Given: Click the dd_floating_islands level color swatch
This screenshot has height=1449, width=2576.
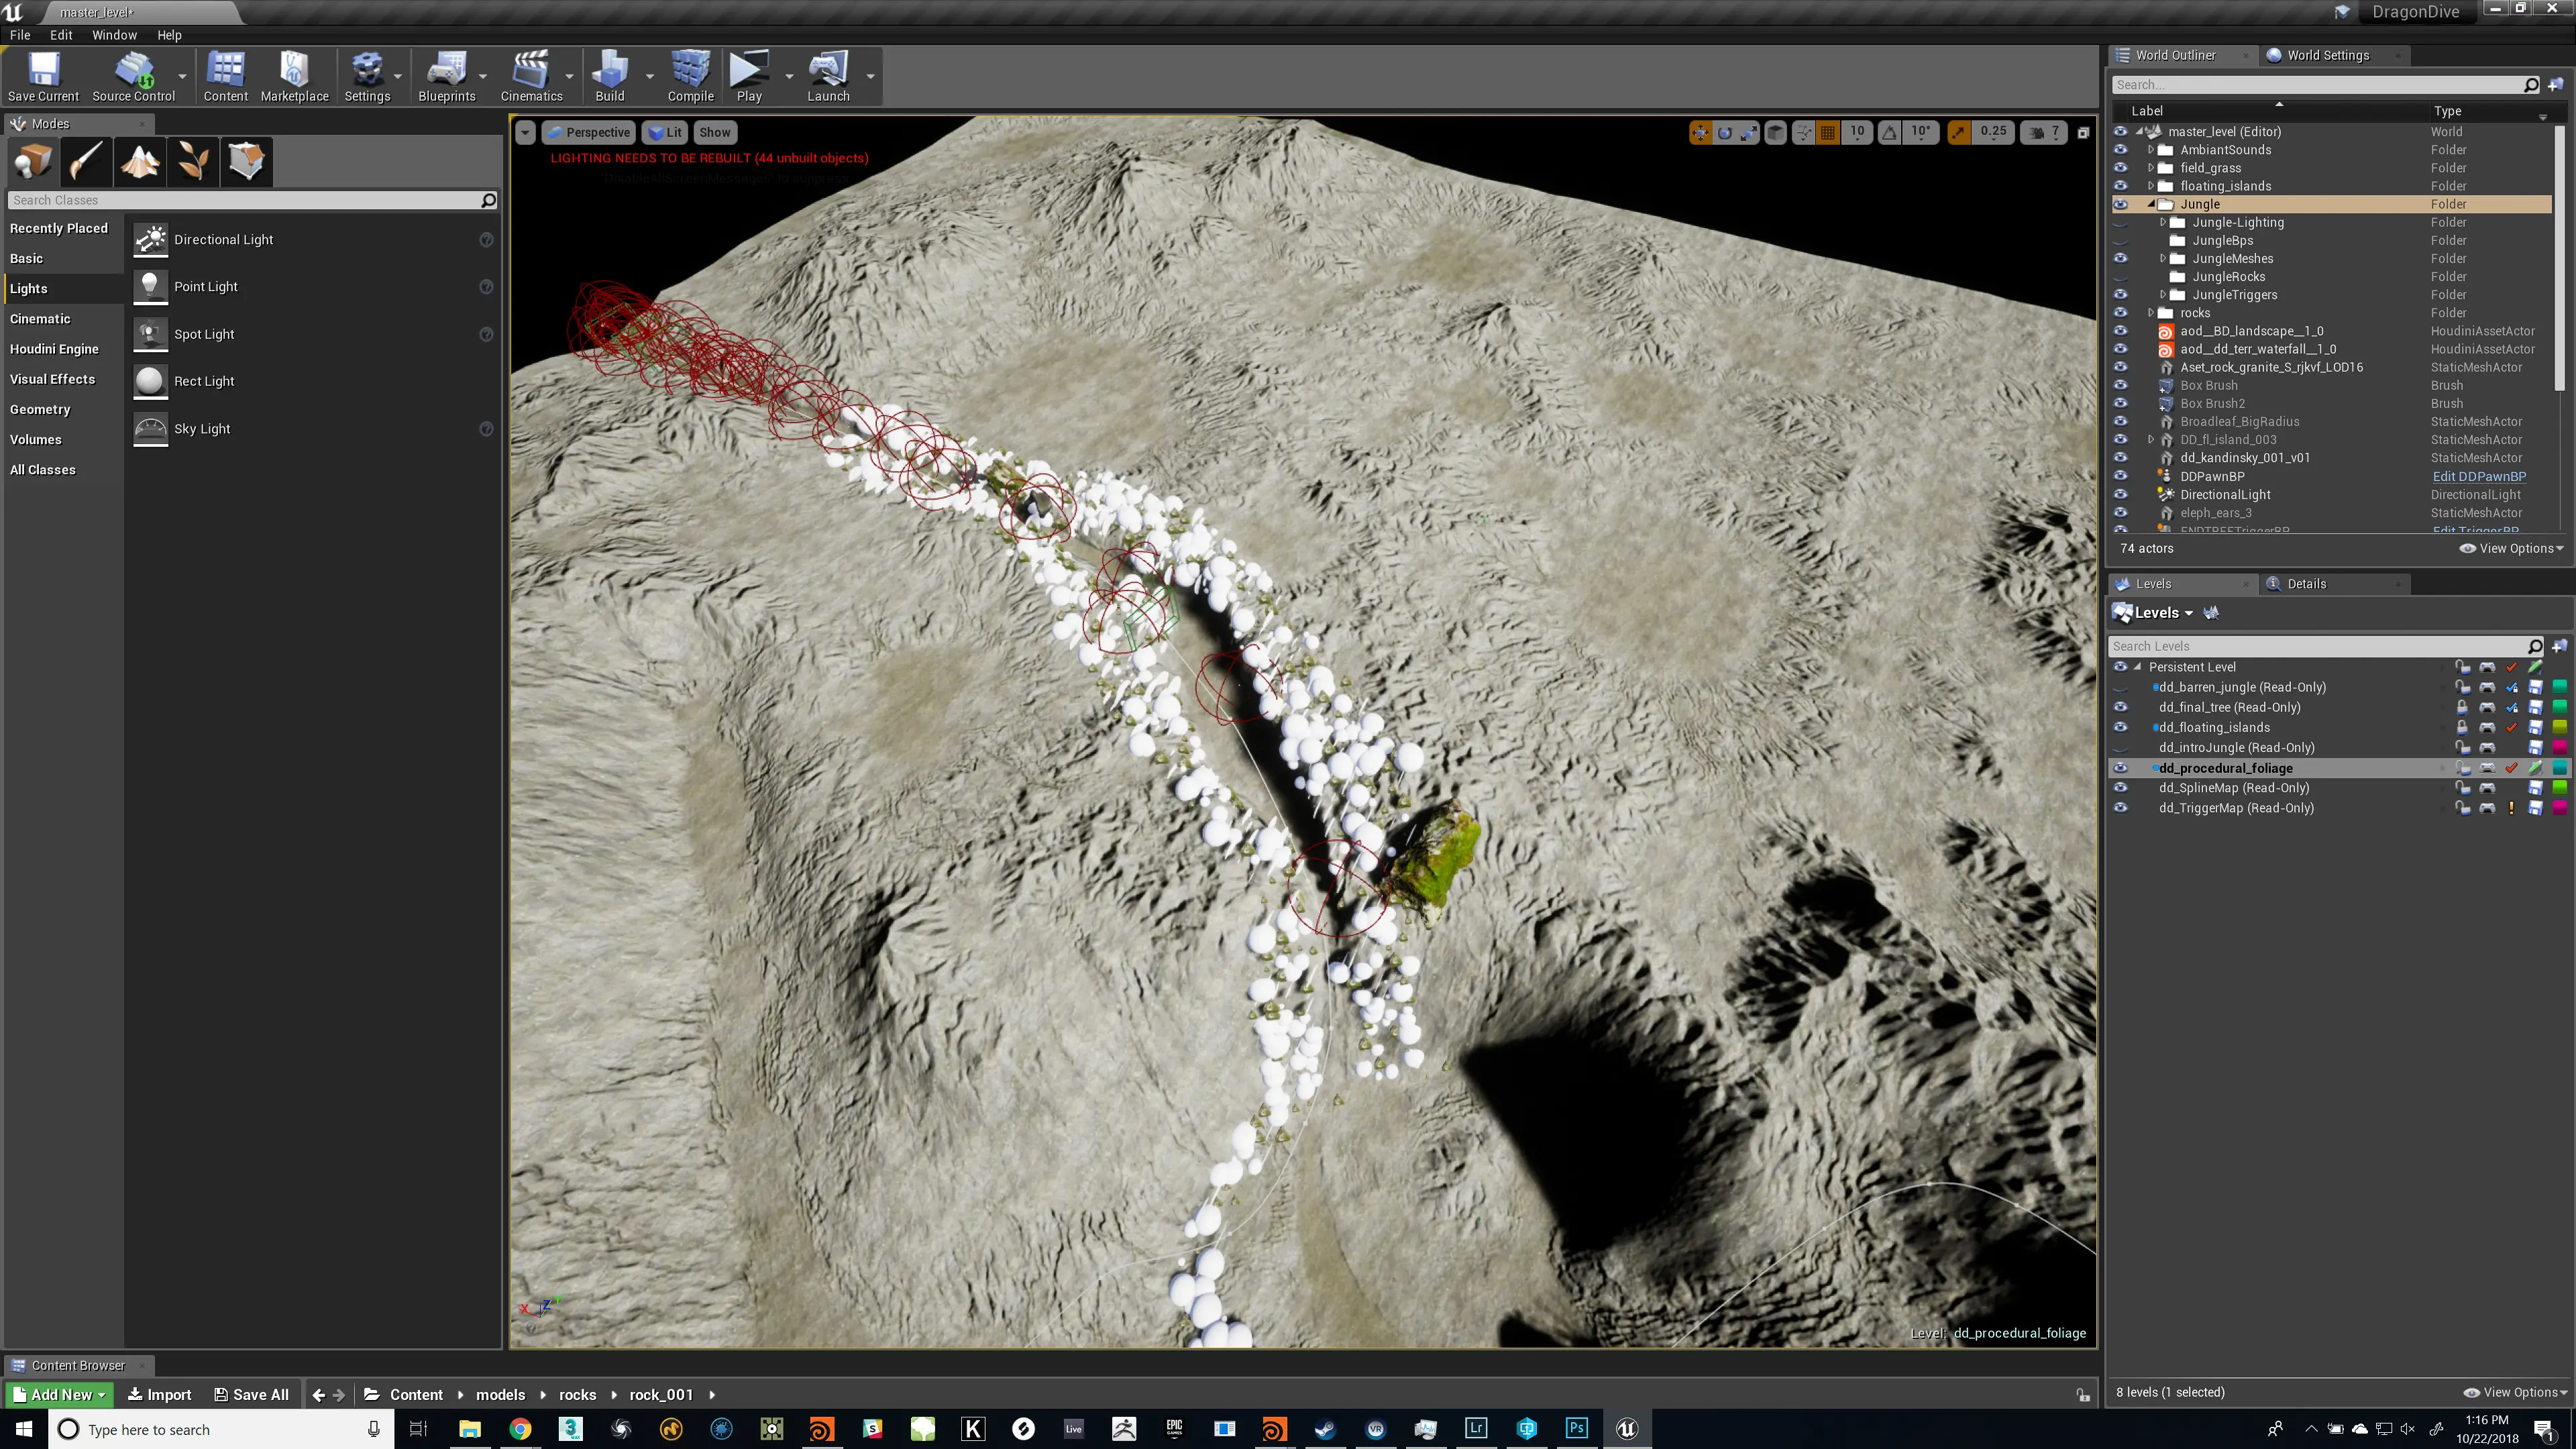Looking at the screenshot, I should pos(2559,727).
